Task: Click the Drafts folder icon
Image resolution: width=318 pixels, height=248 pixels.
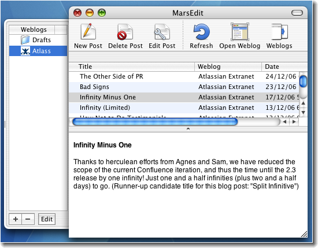Action: pos(25,40)
